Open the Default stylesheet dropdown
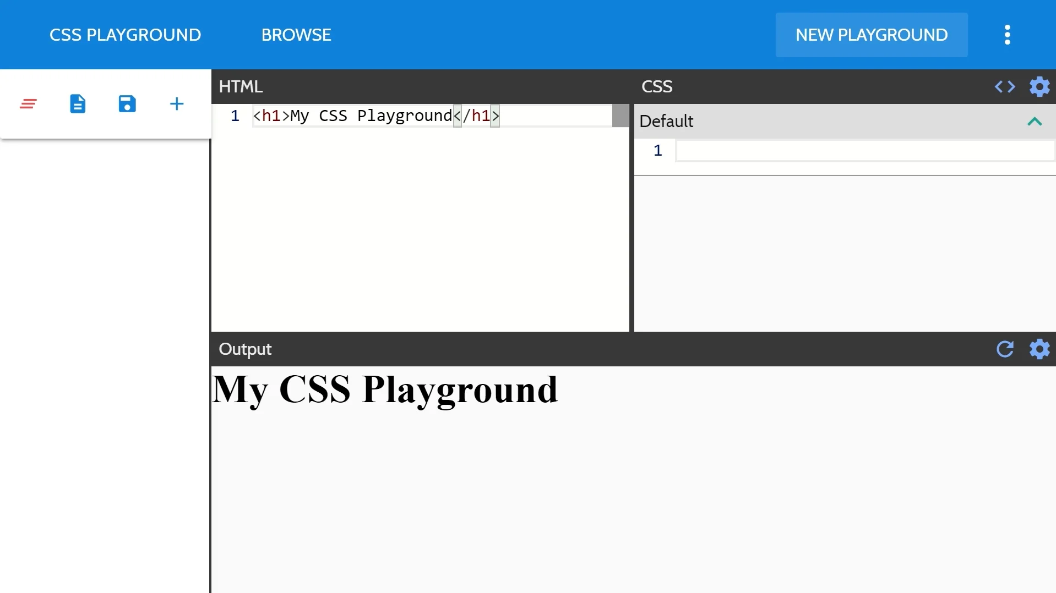Image resolution: width=1056 pixels, height=593 pixels. click(x=666, y=121)
